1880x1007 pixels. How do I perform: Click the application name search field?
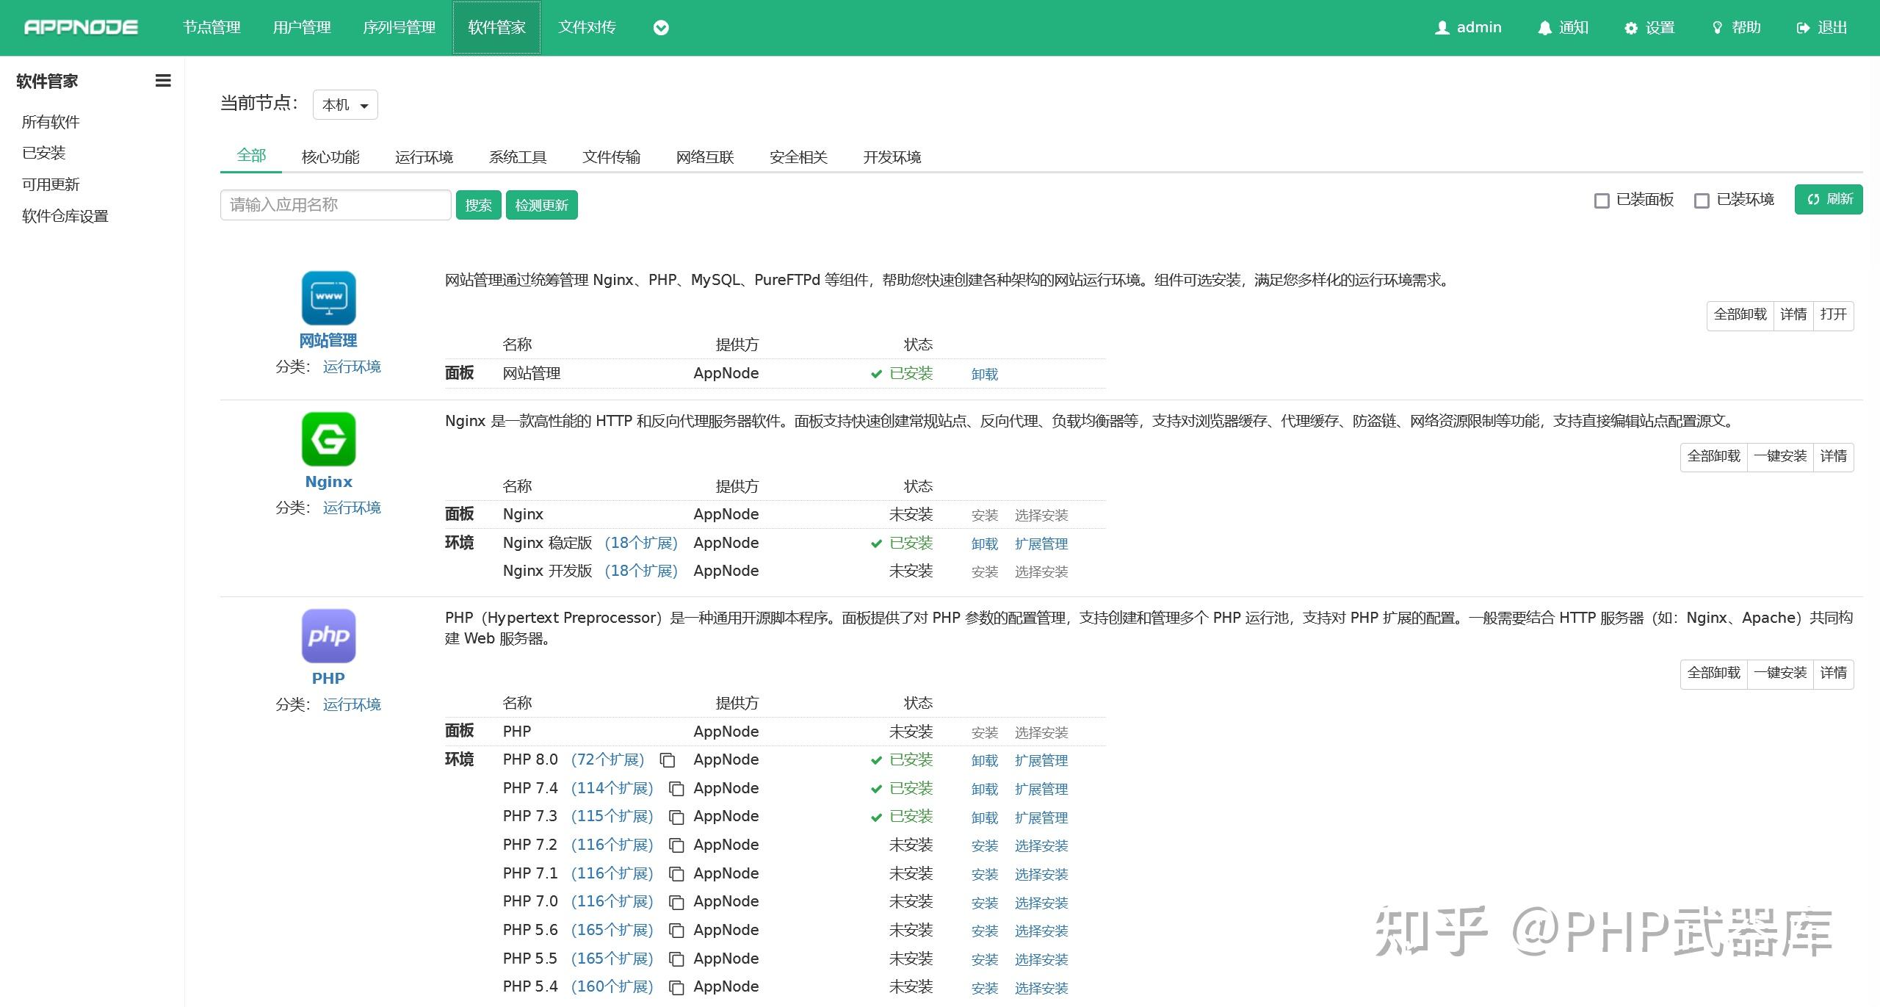tap(335, 204)
